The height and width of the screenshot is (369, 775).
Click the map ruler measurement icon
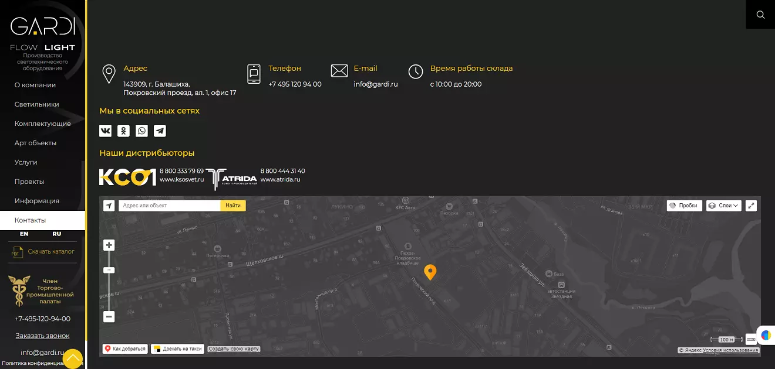pos(751,339)
